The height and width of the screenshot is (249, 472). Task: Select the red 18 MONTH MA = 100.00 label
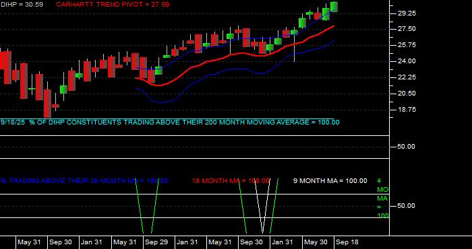point(231,181)
